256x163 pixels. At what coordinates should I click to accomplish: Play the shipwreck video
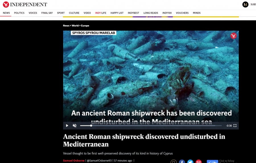(67, 126)
